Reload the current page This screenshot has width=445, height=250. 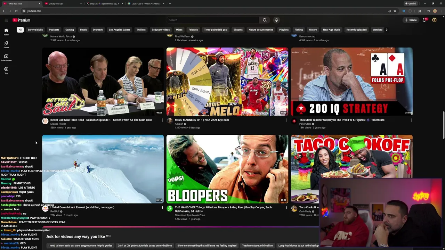point(16,11)
